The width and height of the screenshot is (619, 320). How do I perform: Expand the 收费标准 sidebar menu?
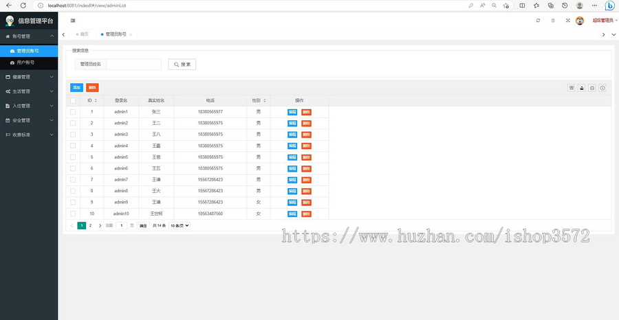(29, 135)
